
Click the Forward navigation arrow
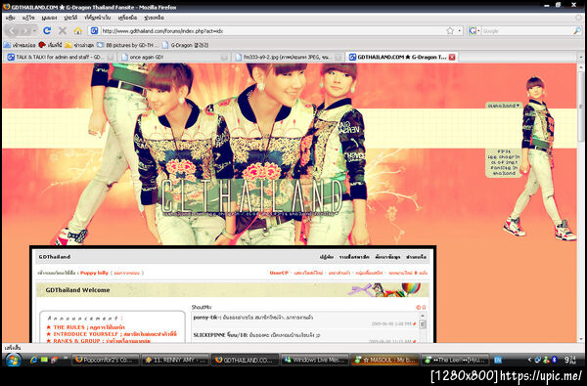click(24, 30)
